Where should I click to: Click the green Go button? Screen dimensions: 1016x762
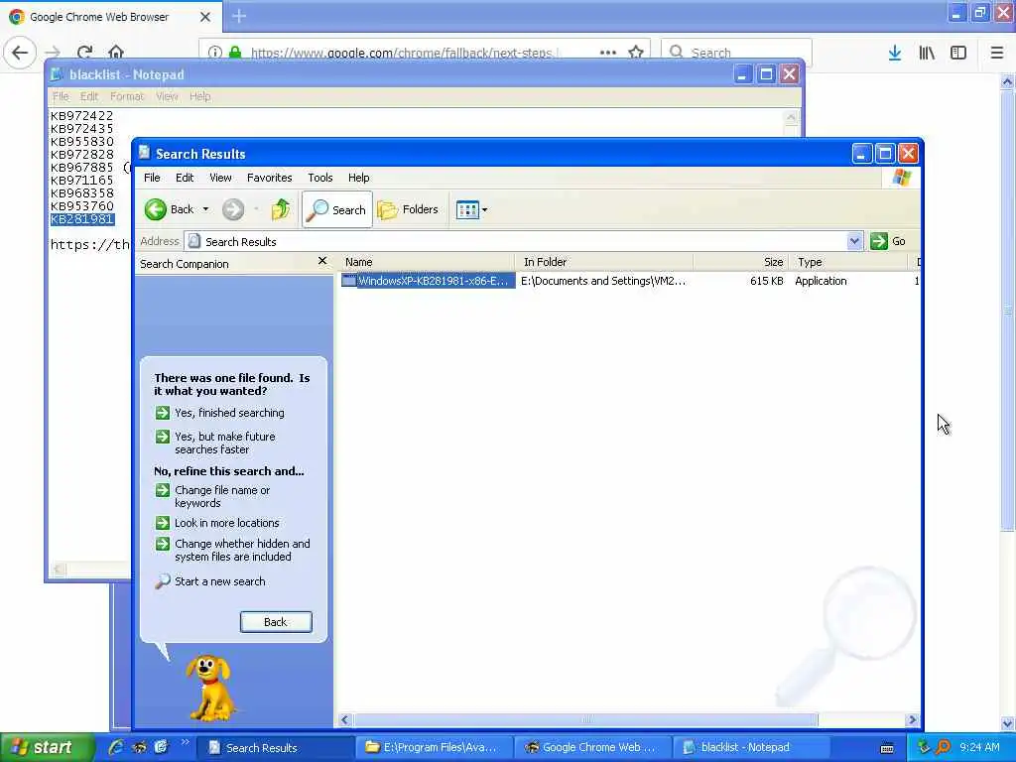(x=888, y=241)
